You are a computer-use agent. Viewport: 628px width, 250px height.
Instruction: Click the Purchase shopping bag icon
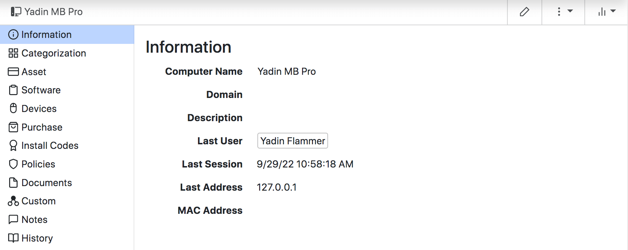pos(13,127)
